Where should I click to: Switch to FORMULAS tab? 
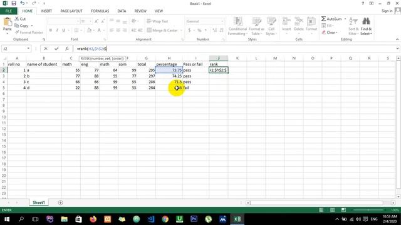click(100, 11)
